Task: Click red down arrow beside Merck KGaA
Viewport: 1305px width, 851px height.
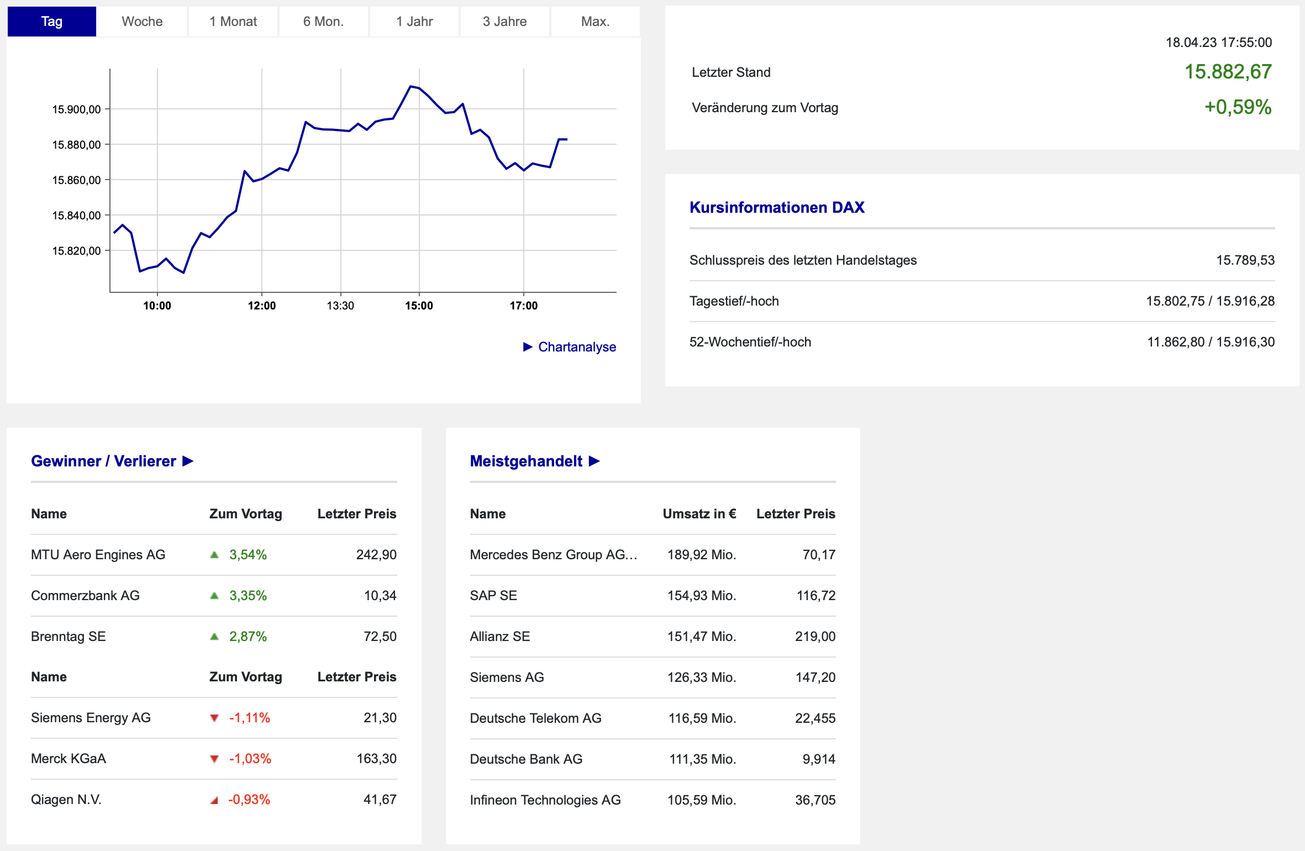Action: [214, 759]
